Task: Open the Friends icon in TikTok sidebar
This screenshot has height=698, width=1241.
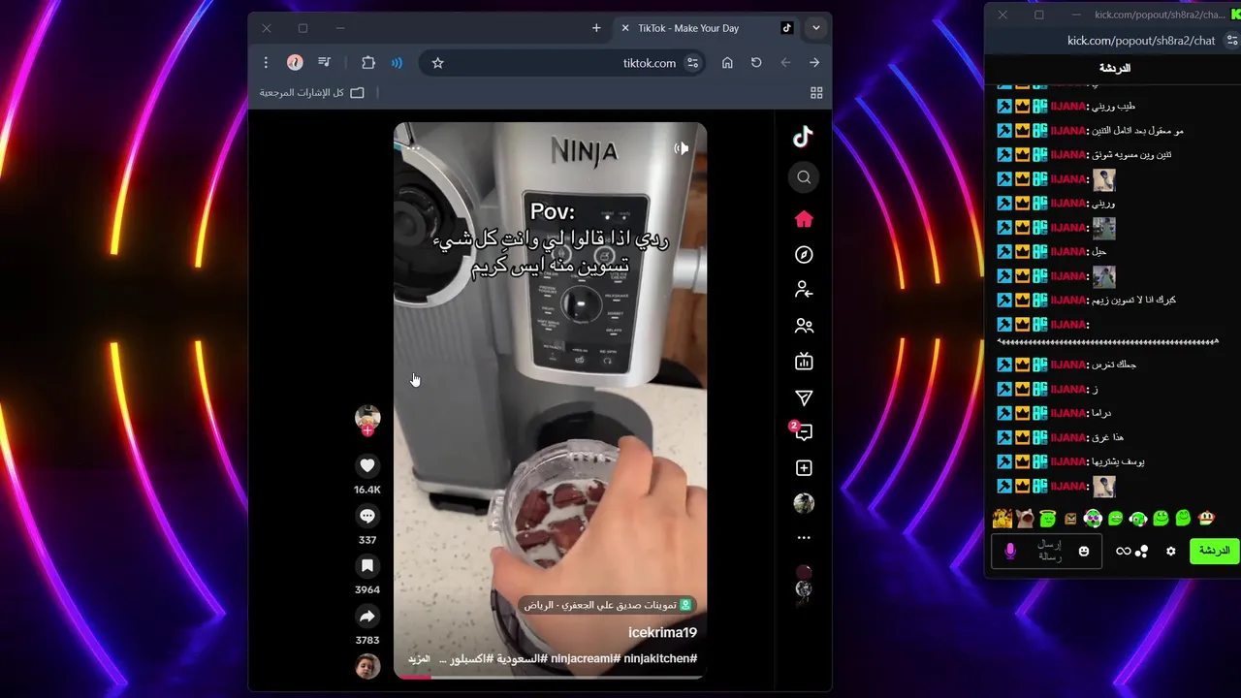Action: point(804,327)
